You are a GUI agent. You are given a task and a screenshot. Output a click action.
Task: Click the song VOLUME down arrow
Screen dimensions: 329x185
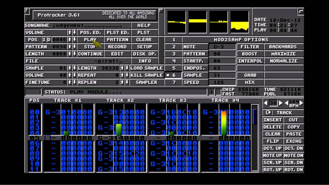click(74, 33)
